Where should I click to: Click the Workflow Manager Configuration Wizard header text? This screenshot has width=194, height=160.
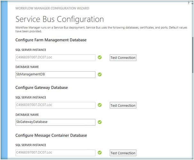click(x=52, y=8)
